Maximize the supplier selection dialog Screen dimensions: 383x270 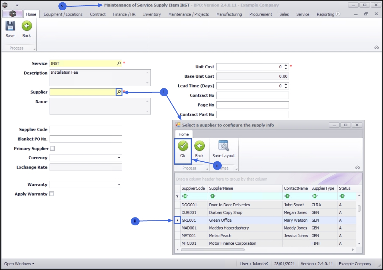pos(346,125)
